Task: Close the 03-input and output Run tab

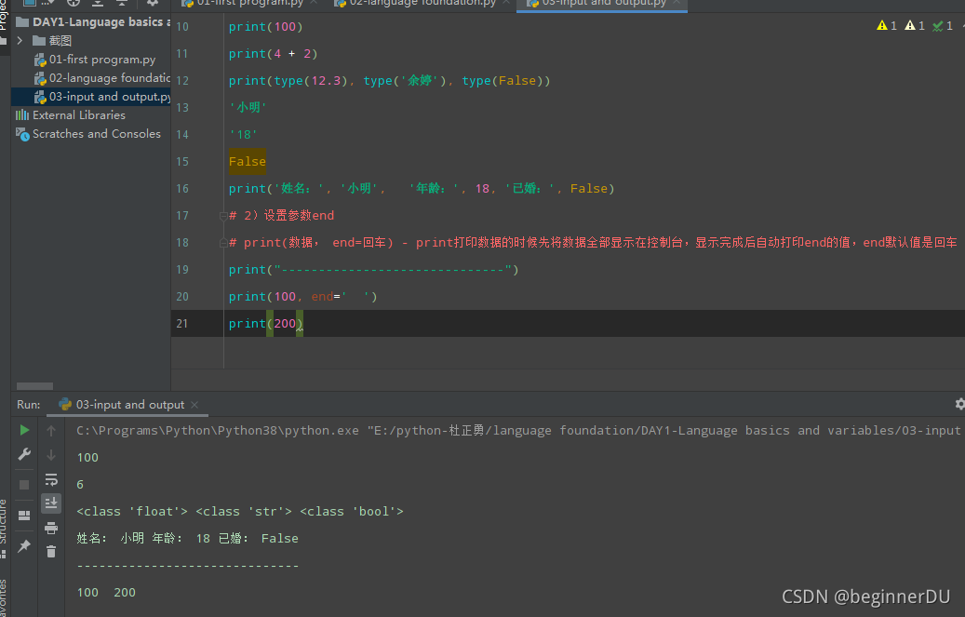Action: click(x=194, y=405)
